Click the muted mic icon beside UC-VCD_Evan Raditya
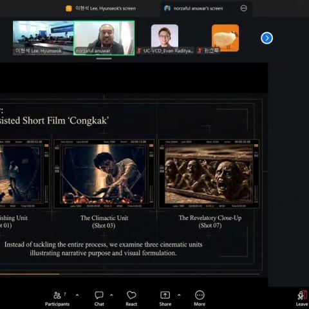Viewport: 309px width, 309px height. 139,51
